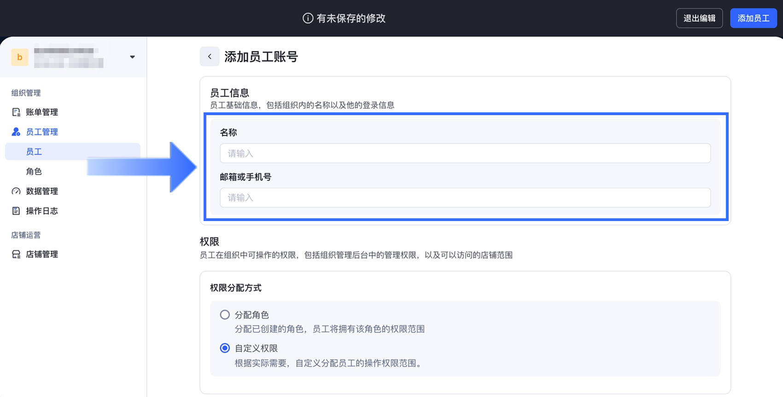Click the 权限 section heading
The width and height of the screenshot is (783, 397).
tap(210, 241)
